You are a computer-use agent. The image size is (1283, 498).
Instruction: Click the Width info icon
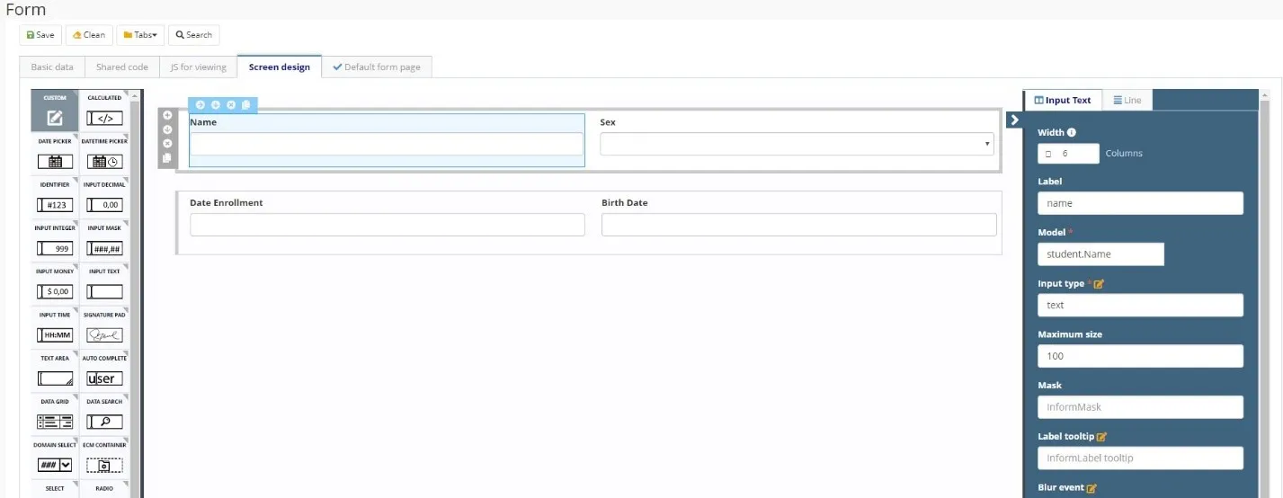(x=1072, y=132)
